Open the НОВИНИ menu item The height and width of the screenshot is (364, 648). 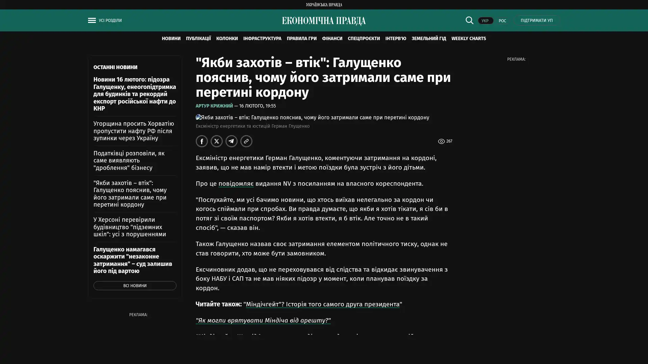point(171,38)
